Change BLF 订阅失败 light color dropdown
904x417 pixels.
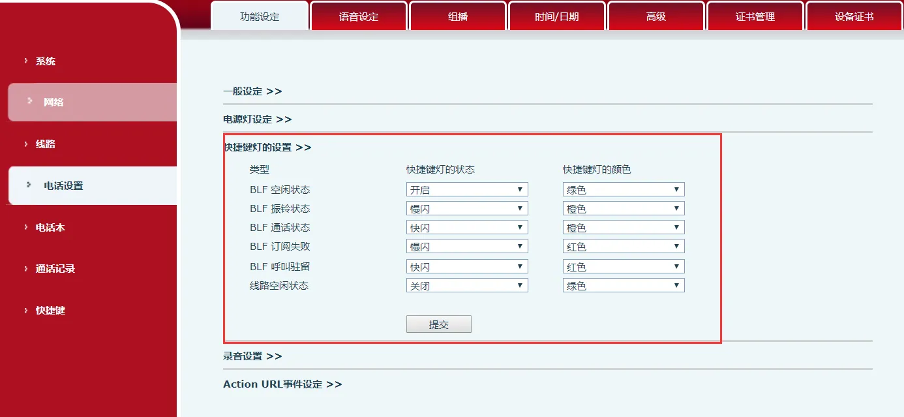pos(623,247)
